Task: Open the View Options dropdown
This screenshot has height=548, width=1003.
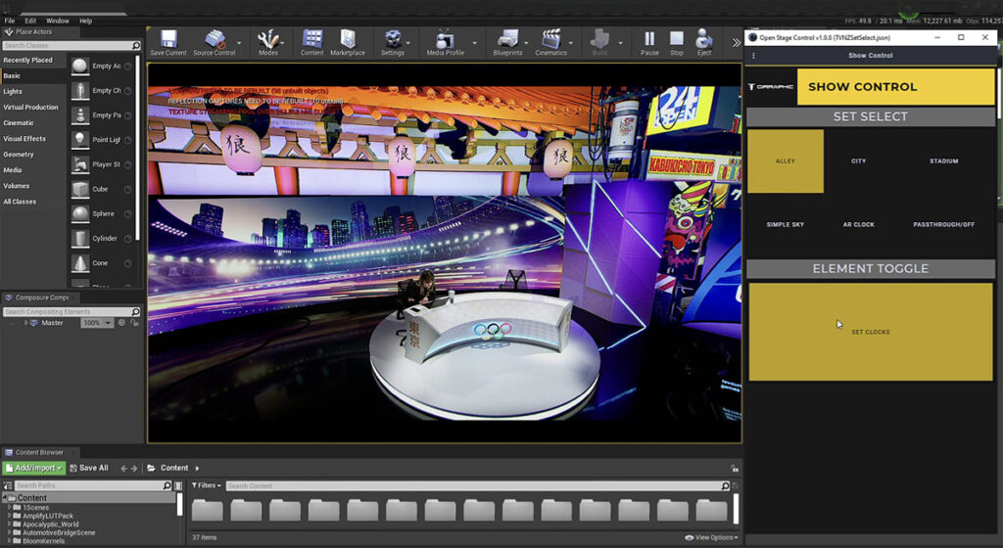Action: (710, 537)
